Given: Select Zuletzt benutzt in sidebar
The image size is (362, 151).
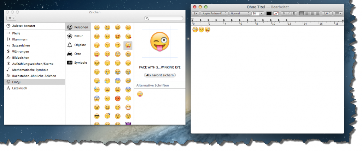Looking at the screenshot, I should pyautogui.click(x=23, y=26).
